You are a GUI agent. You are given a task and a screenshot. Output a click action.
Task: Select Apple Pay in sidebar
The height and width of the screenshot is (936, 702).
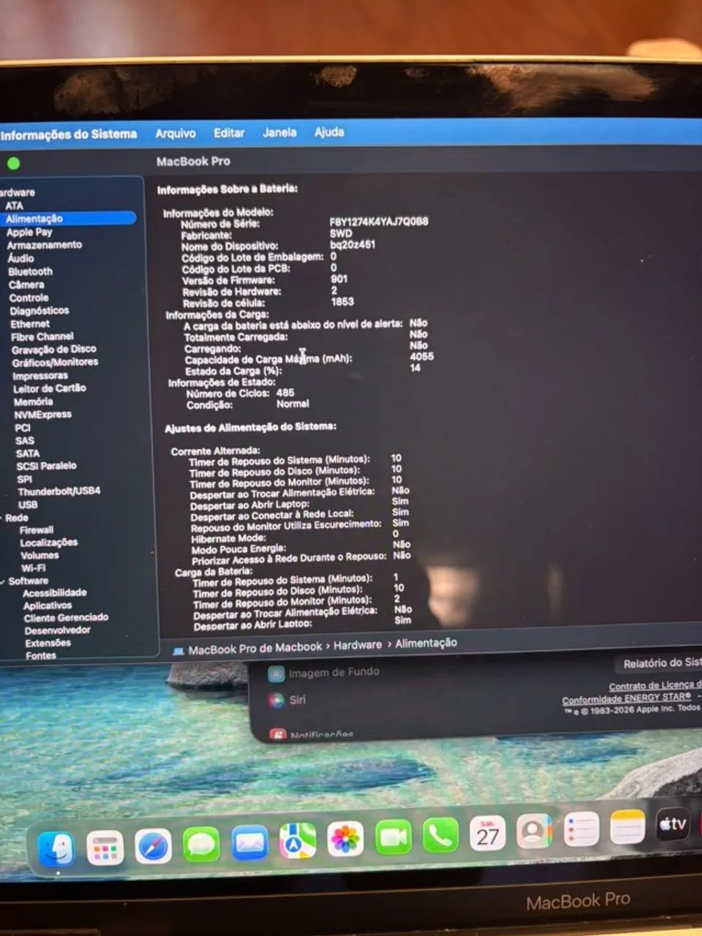pos(29,232)
